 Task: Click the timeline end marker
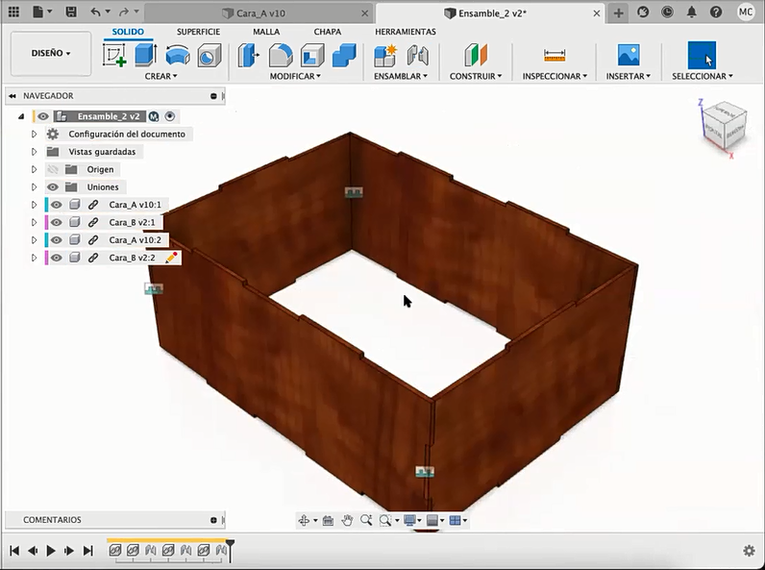click(x=231, y=551)
